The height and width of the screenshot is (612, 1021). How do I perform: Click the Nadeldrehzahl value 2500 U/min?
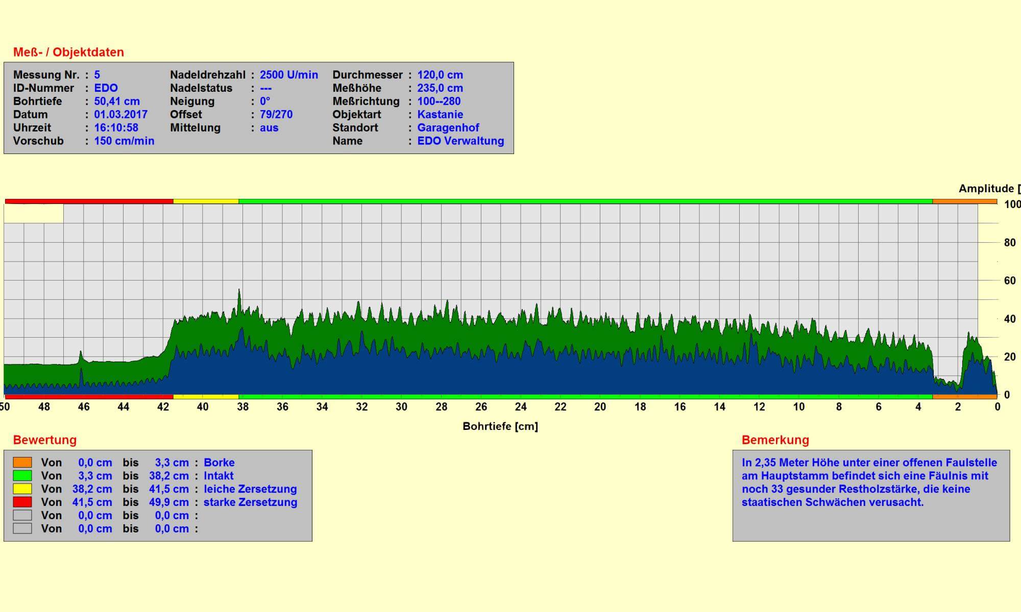289,75
